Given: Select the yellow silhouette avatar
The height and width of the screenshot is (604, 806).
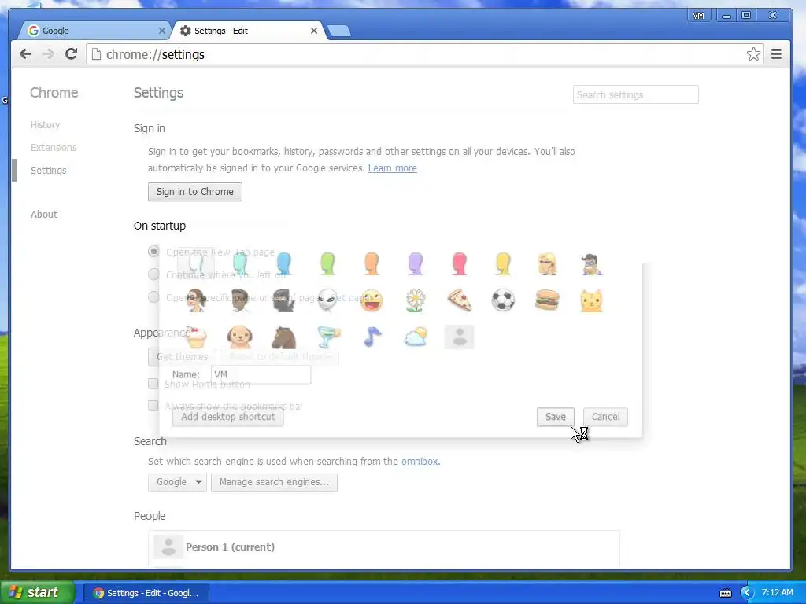Looking at the screenshot, I should (503, 264).
